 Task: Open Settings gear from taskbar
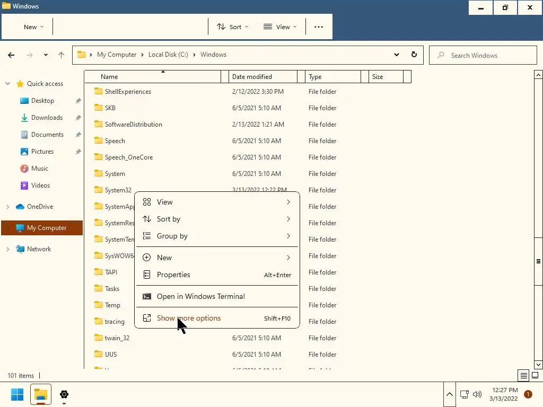[x=64, y=394]
